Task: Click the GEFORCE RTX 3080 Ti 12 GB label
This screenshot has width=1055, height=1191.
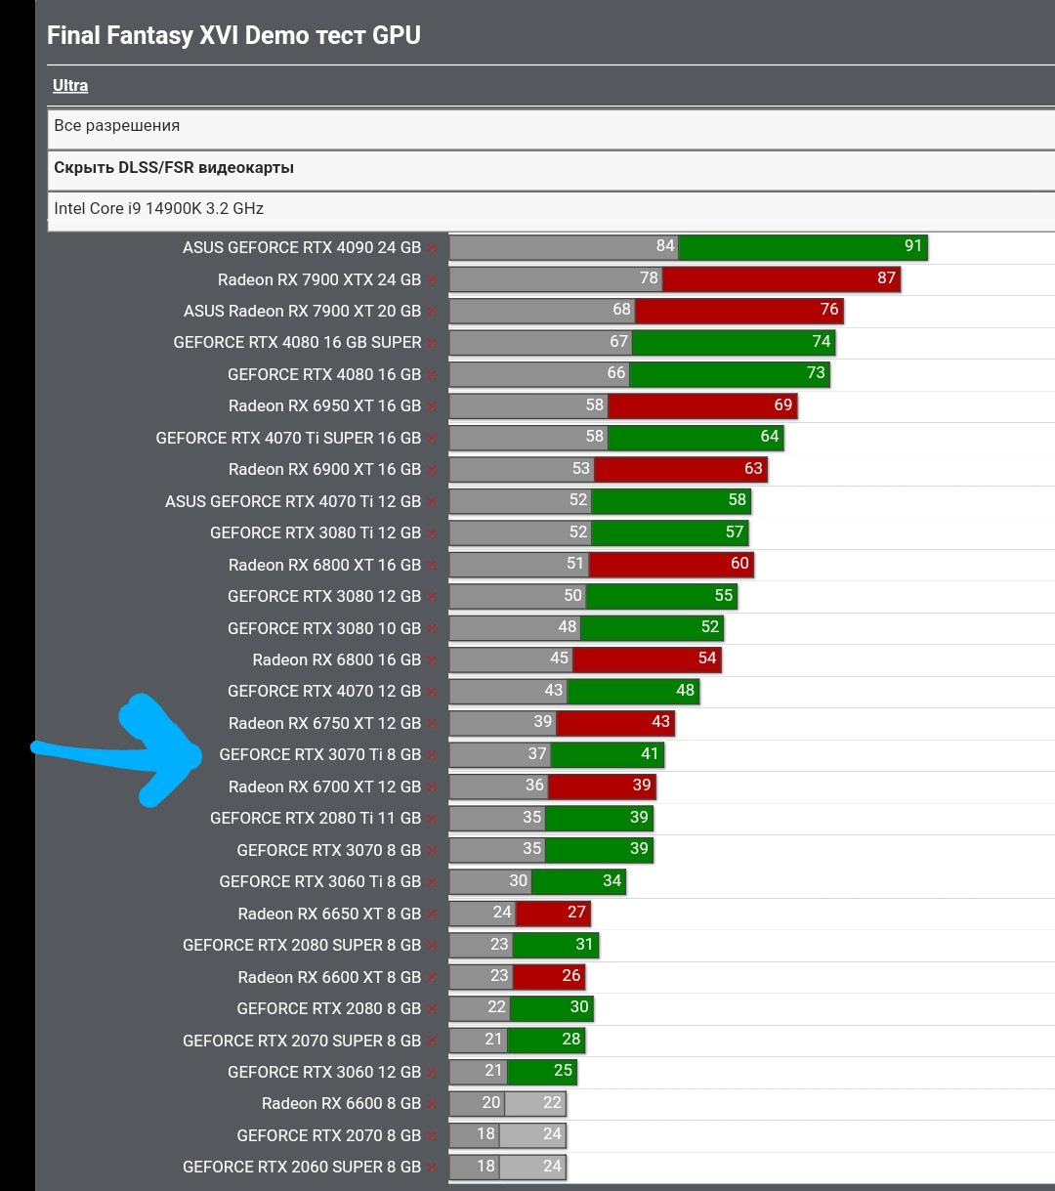Action: (x=315, y=533)
